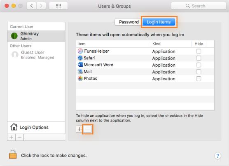Toggle Hide checkbox for Mail
229x166 pixels.
[199, 72]
